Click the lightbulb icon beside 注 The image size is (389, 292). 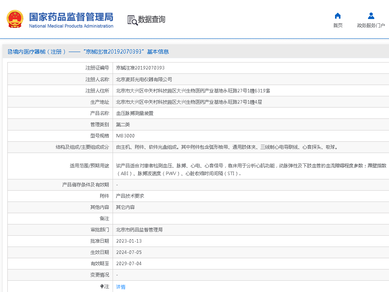(x=102, y=287)
